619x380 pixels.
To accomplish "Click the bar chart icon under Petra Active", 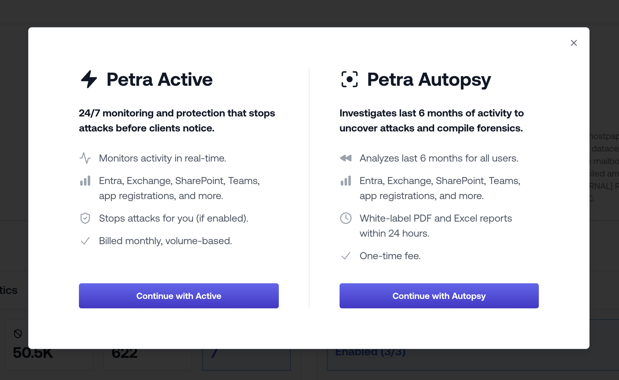I will pos(85,181).
